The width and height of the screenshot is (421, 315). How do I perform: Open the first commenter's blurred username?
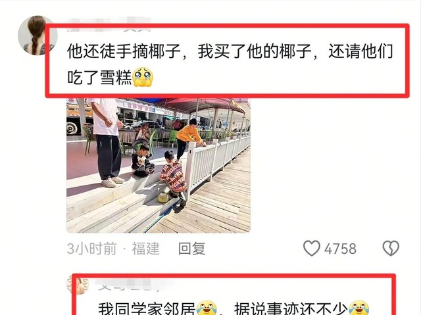(109, 25)
